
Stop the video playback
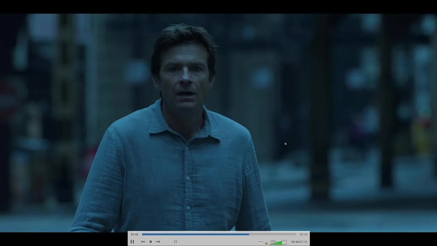[x=151, y=242]
